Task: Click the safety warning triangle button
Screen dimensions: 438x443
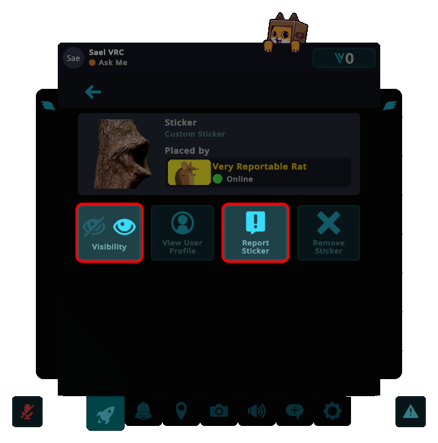Action: pyautogui.click(x=411, y=411)
